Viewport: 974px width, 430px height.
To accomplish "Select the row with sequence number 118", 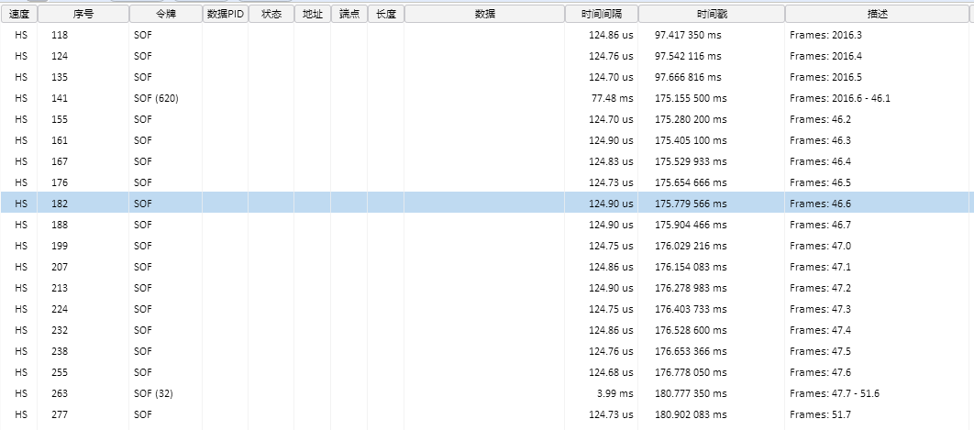I will (x=61, y=35).
